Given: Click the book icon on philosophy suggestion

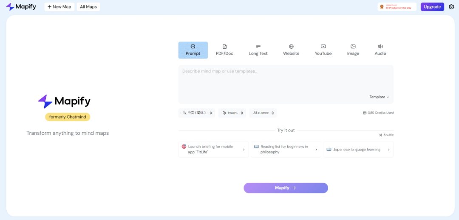Looking at the screenshot, I should (256, 147).
